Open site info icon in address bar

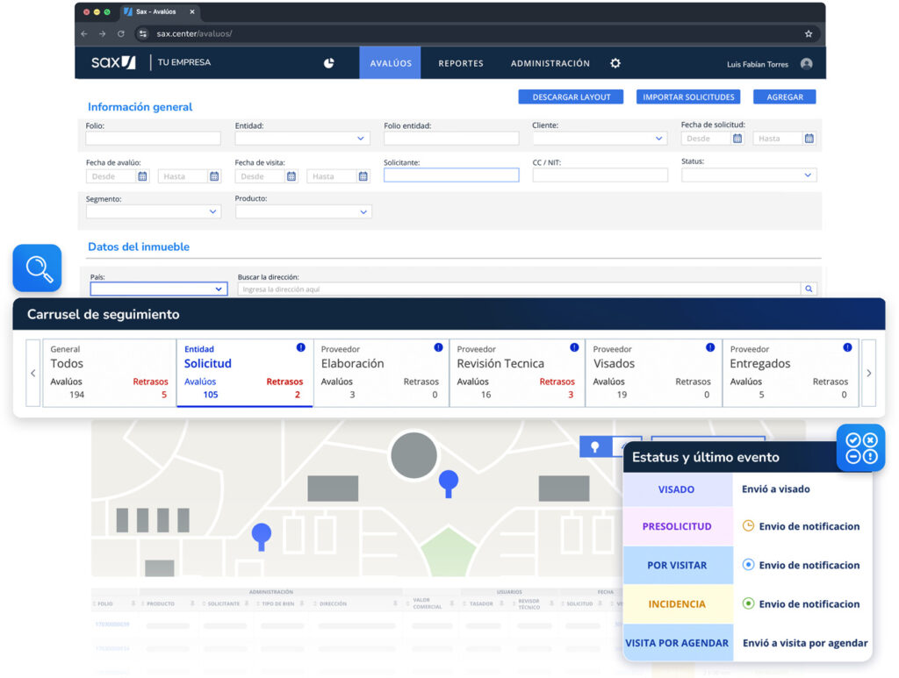click(x=143, y=34)
